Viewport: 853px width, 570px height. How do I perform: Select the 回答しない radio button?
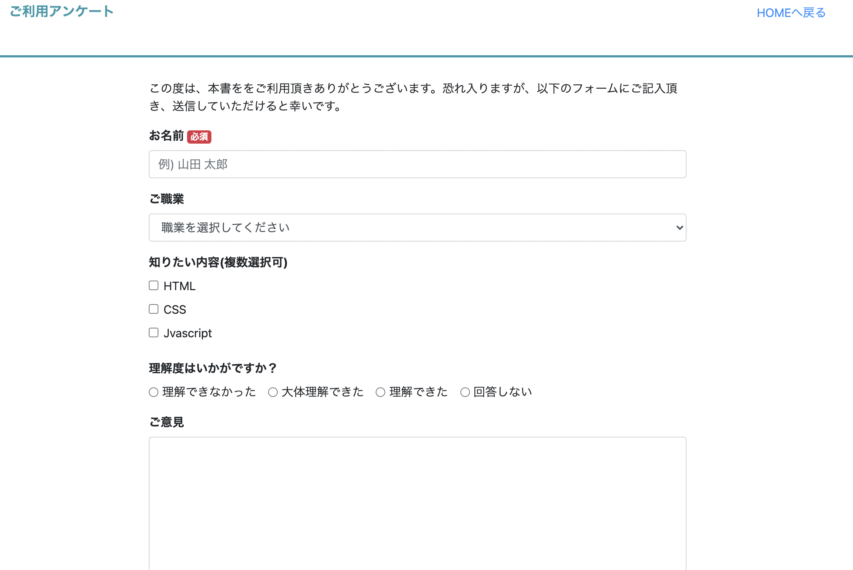point(465,392)
